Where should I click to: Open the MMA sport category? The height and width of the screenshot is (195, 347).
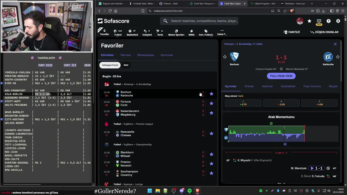click(x=191, y=32)
